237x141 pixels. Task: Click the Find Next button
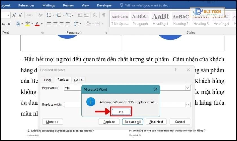click(x=156, y=122)
